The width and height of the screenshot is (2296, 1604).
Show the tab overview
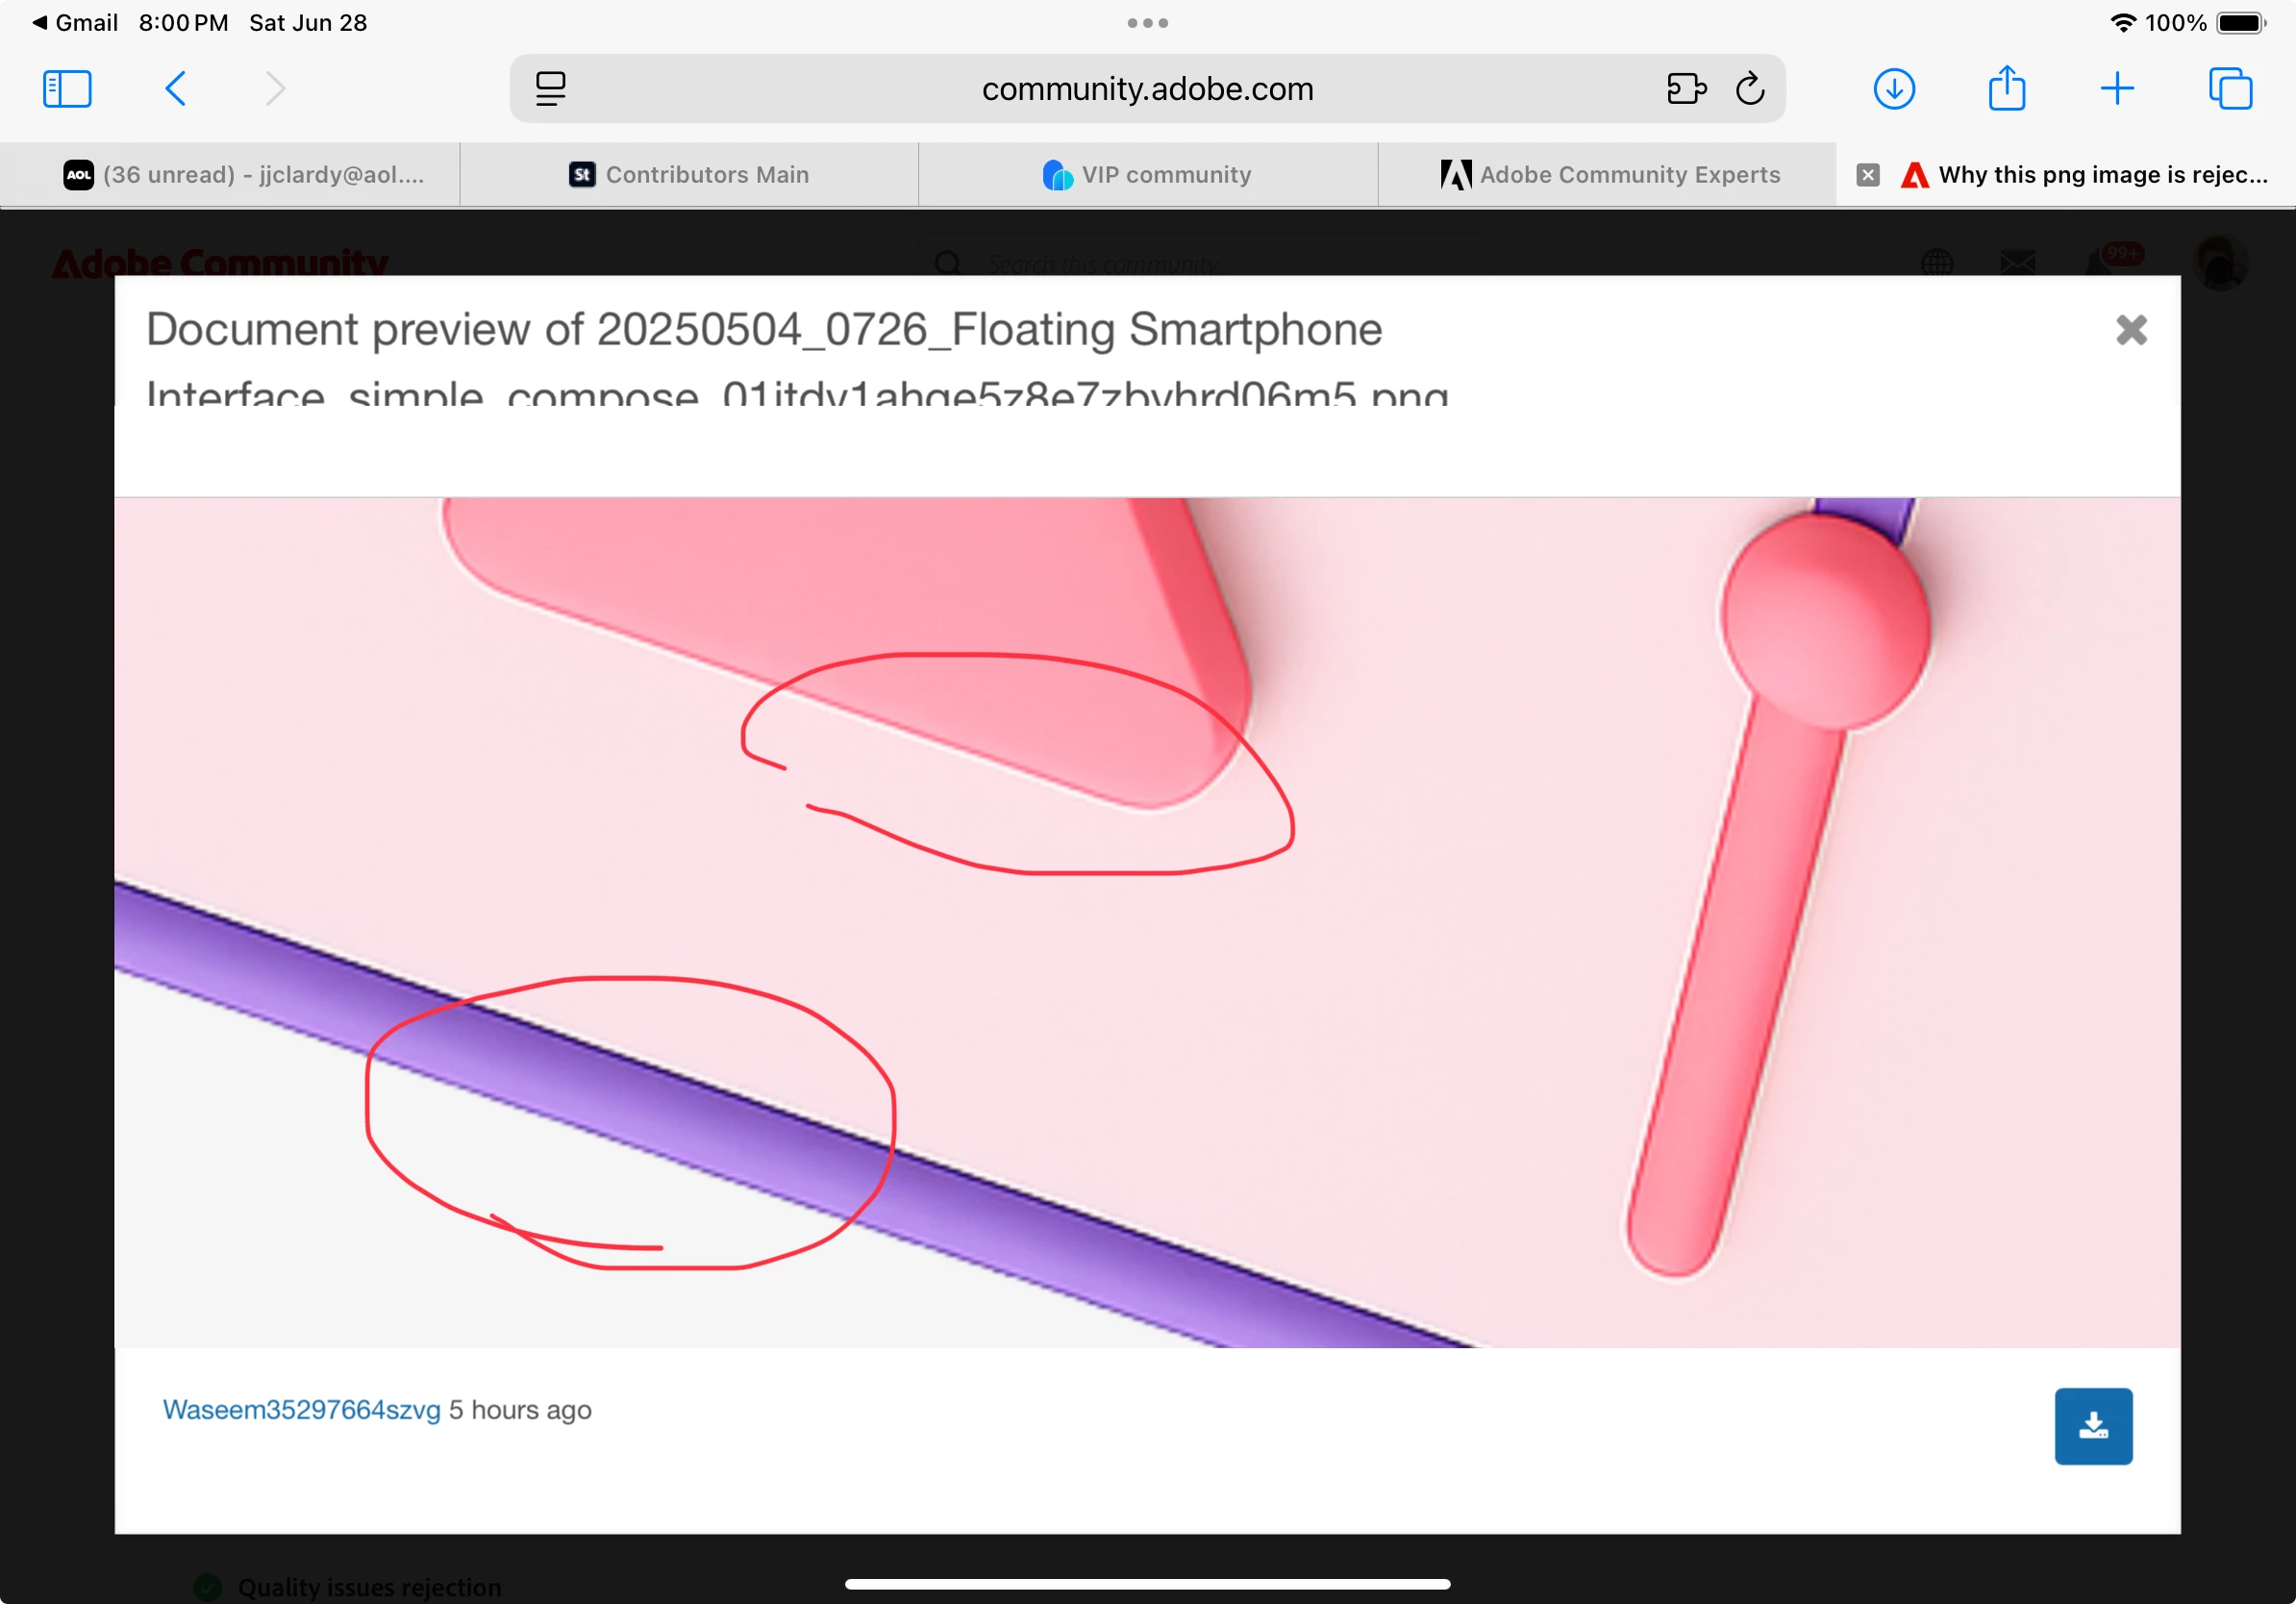click(2230, 89)
